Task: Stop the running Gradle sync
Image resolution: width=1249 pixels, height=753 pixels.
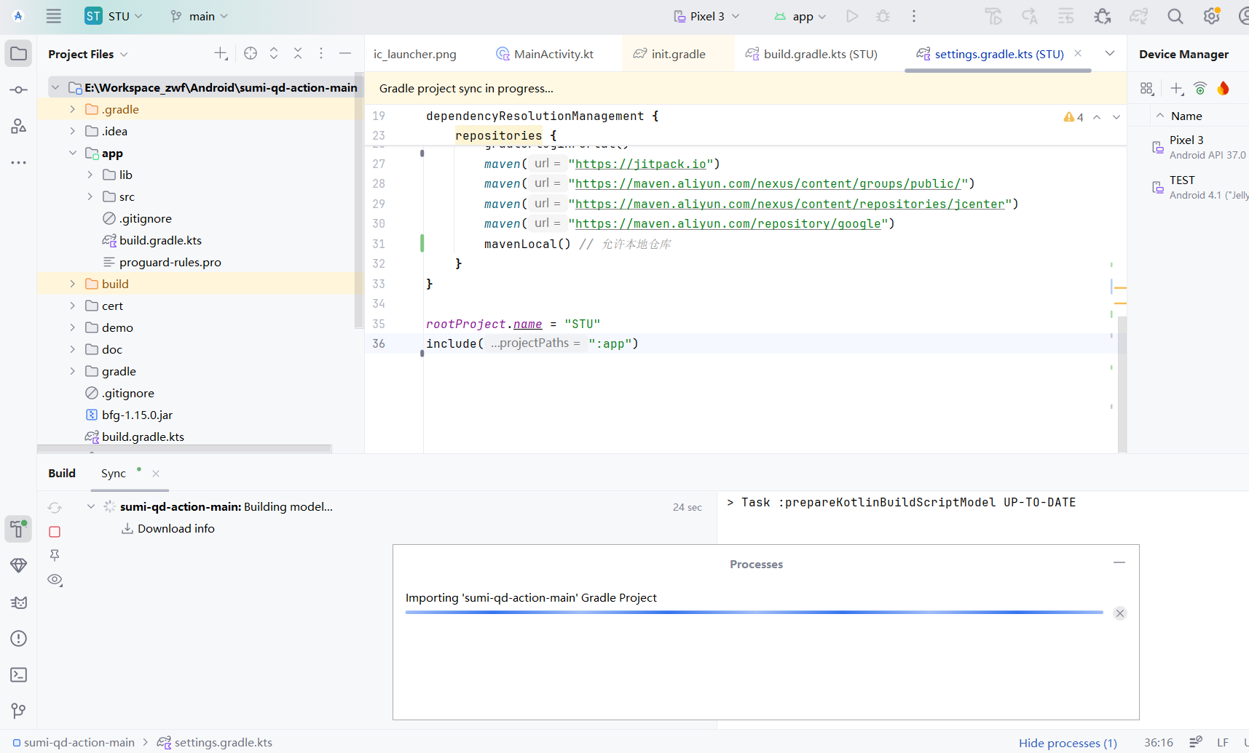Action: pyautogui.click(x=55, y=532)
